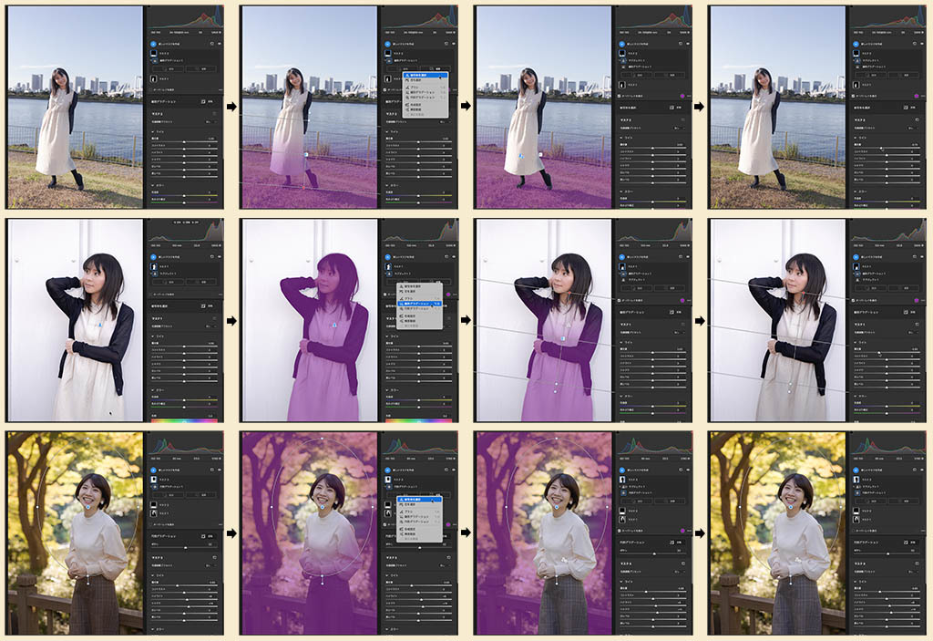Click rainbow hue slider in first white-wall panel
This screenshot has height=641, width=933.
184,420
